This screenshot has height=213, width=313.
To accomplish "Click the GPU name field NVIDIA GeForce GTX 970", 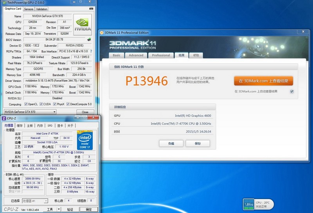I will tap(47, 16).
